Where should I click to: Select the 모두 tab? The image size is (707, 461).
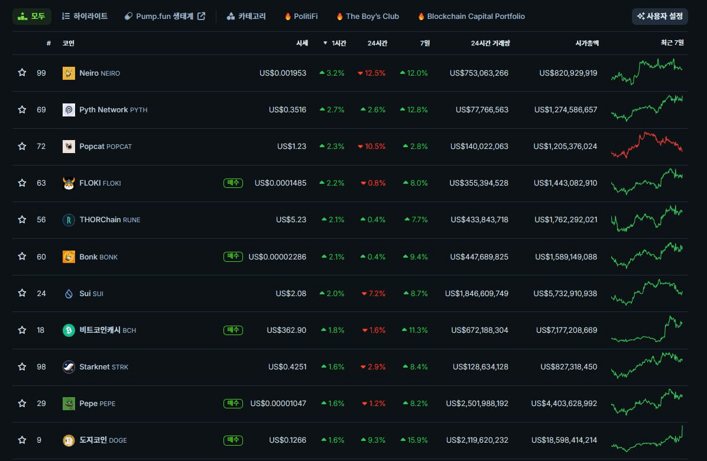click(x=31, y=16)
